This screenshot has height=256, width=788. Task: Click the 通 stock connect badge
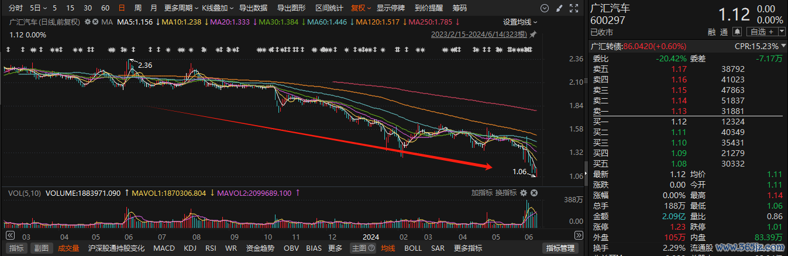724,32
